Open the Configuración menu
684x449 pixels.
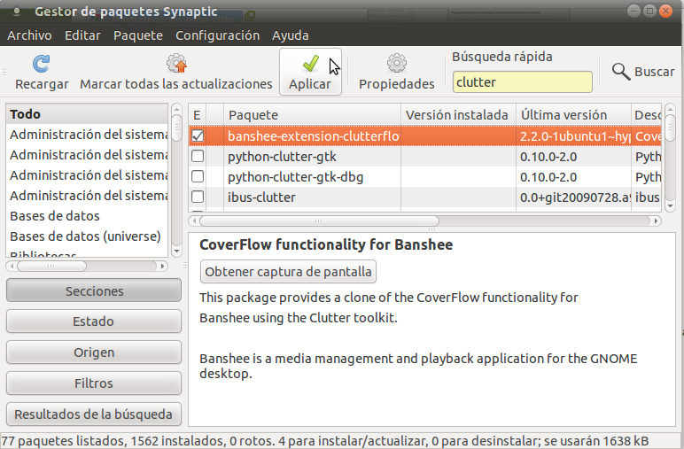[x=217, y=35]
